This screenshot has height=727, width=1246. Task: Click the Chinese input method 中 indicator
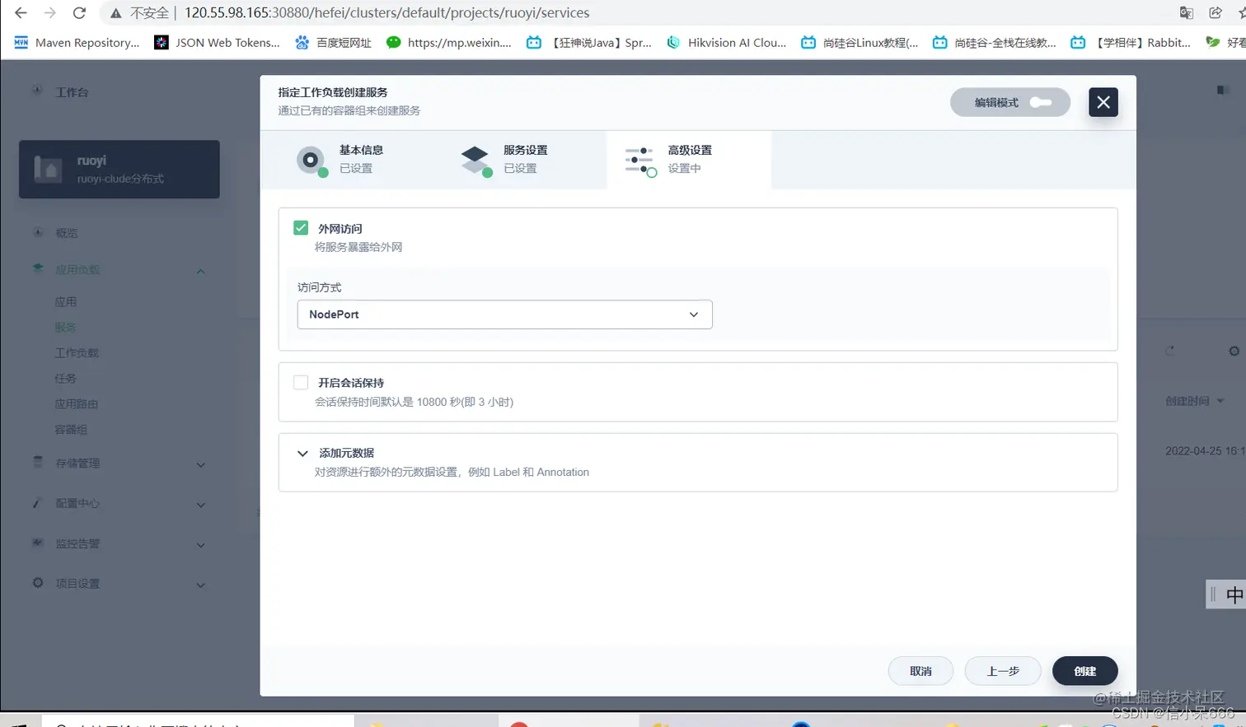coord(1234,594)
